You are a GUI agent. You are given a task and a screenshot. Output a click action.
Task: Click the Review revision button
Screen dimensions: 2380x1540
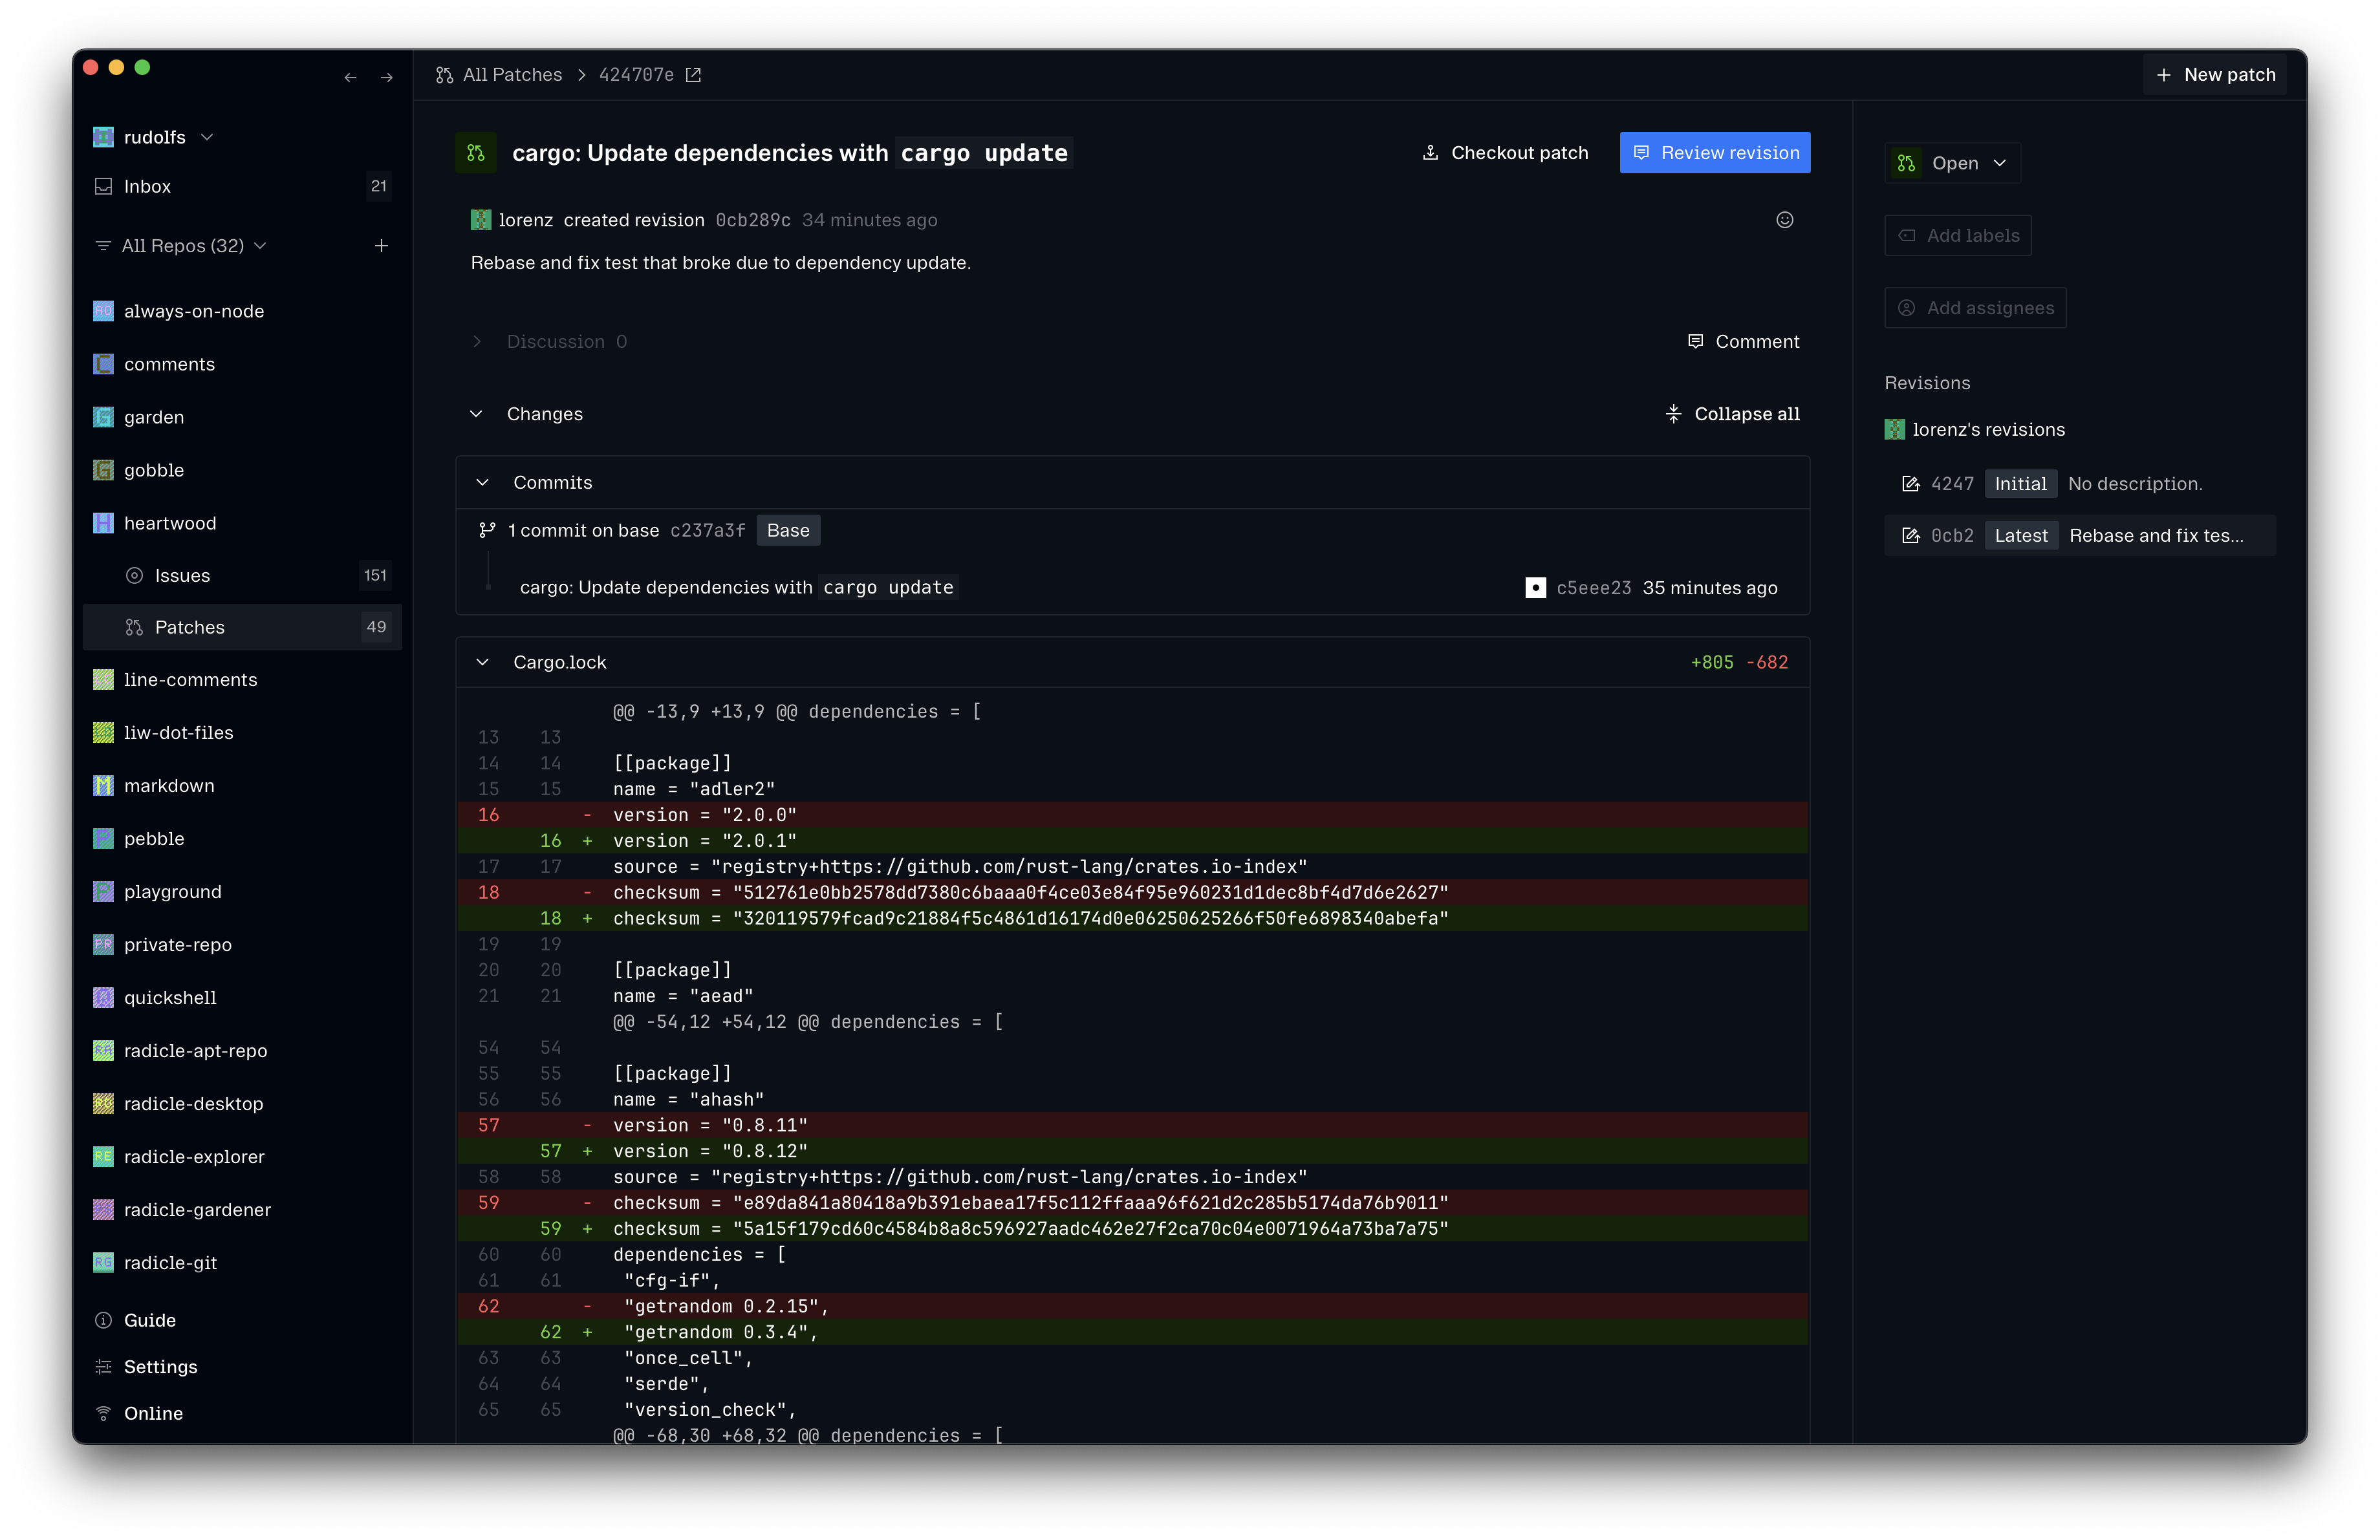(1714, 153)
